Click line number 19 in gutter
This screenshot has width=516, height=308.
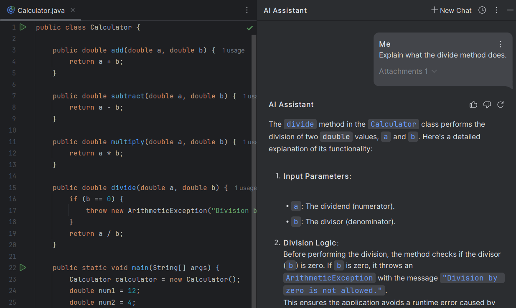click(x=12, y=233)
